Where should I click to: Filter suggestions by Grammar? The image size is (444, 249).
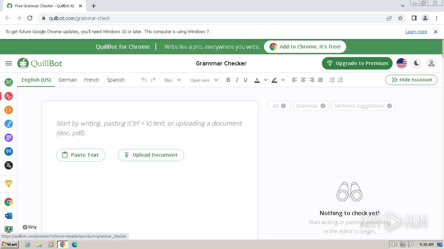(x=310, y=106)
